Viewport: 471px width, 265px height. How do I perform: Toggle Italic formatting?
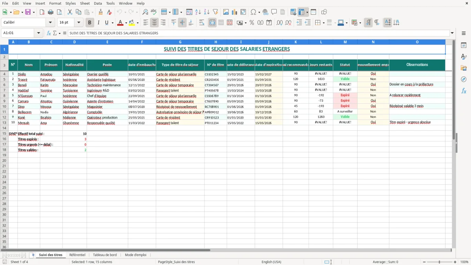(x=99, y=23)
